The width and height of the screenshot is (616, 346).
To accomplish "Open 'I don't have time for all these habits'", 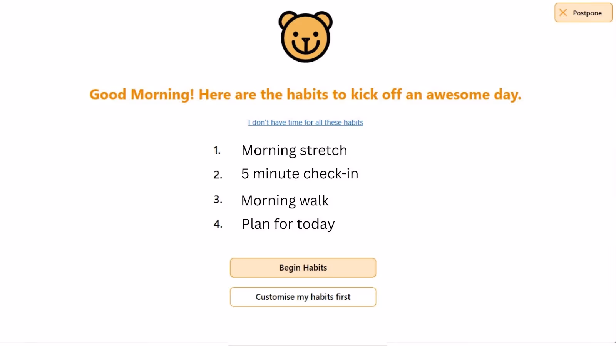I will coord(305,122).
